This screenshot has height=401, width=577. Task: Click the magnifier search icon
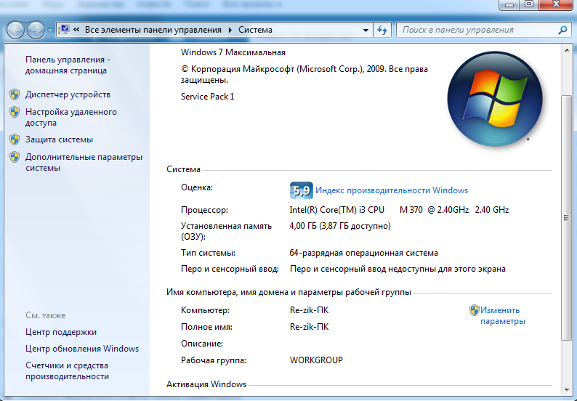coord(562,31)
